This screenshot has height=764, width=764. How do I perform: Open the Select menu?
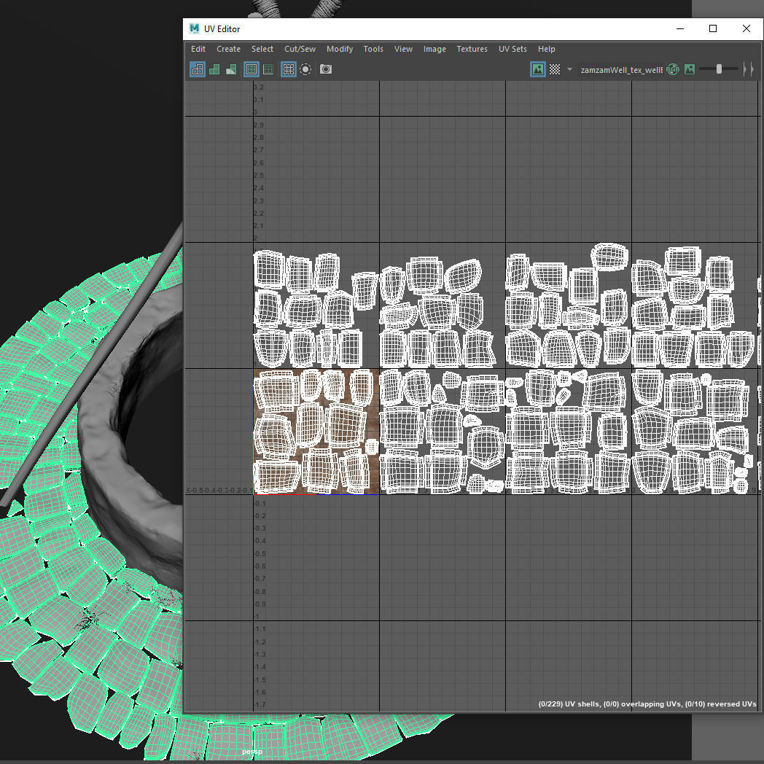point(262,50)
